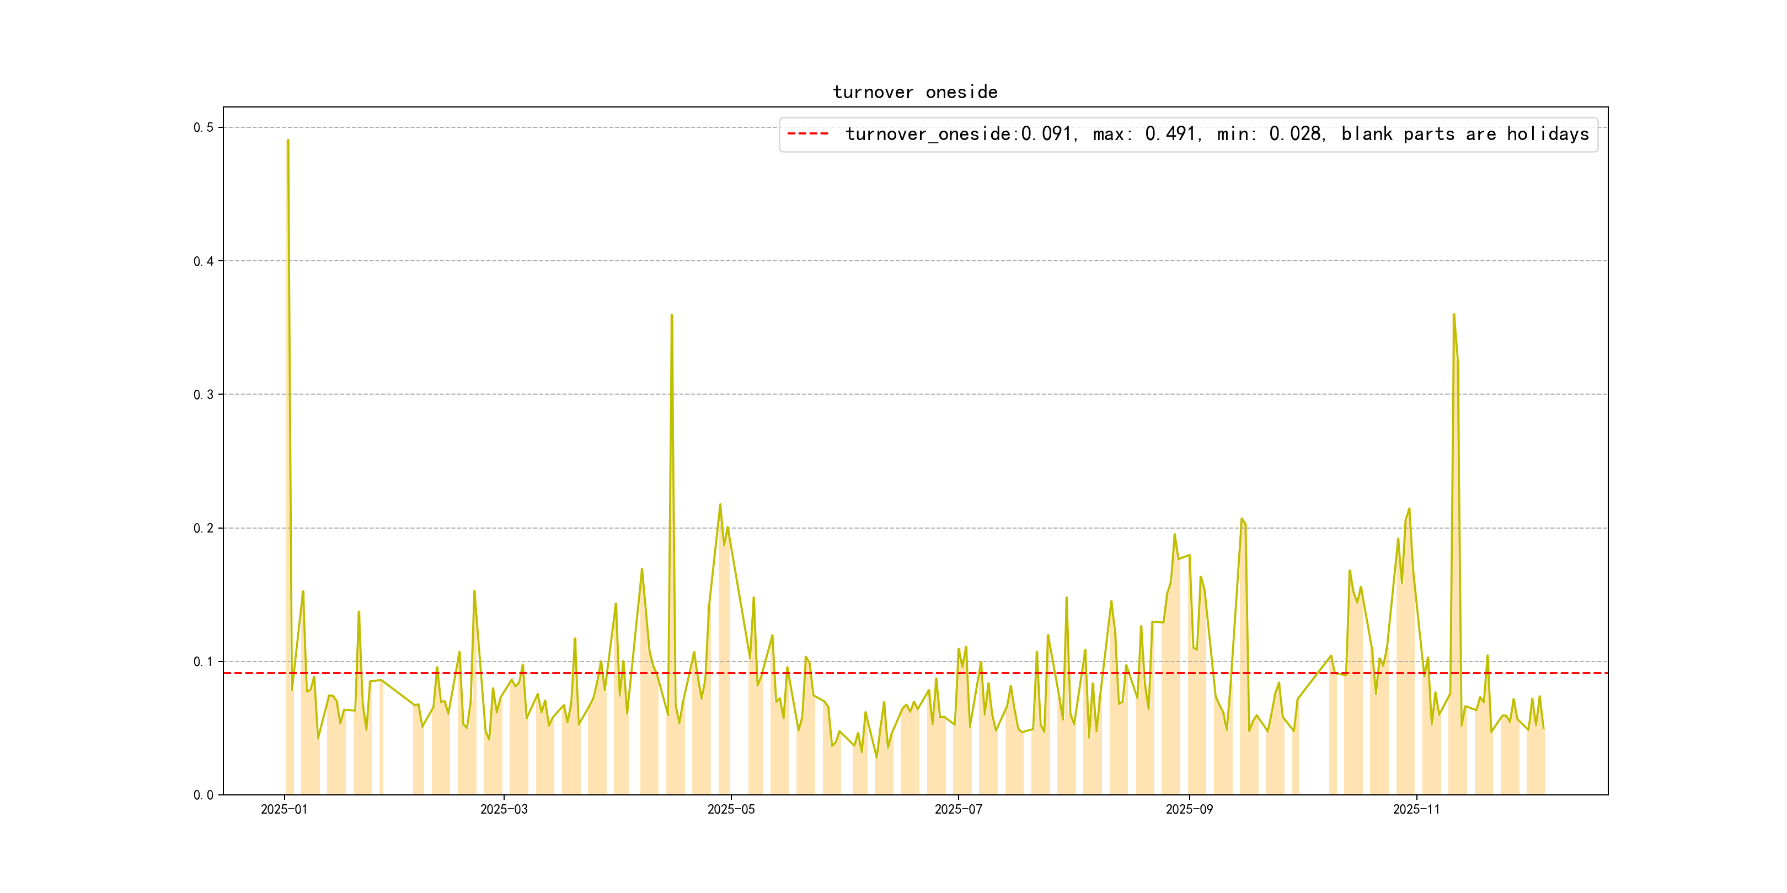Click the 0.5 y-axis tick label
The height and width of the screenshot is (893, 1787).
click(x=204, y=127)
